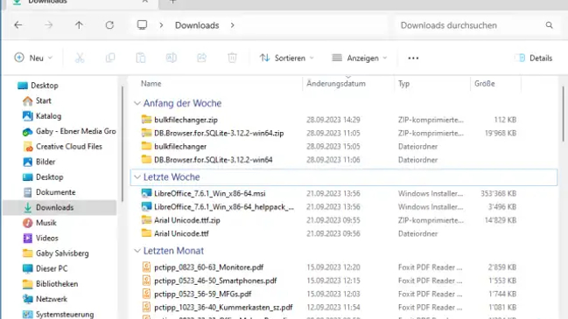Click the PC monitor icon in address bar
The image size is (568, 319).
(x=142, y=25)
